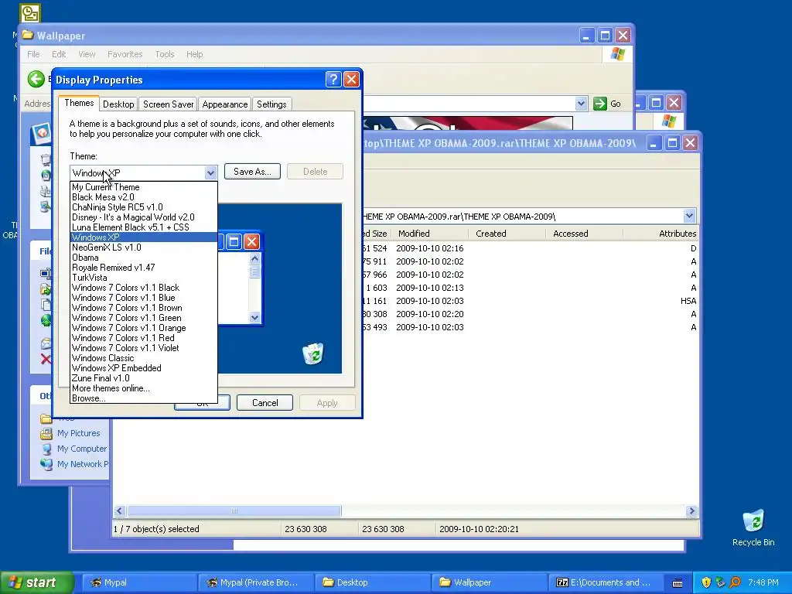Image resolution: width=792 pixels, height=594 pixels.
Task: Select Windows 7 Colors v1.1 Green
Action: [143, 318]
